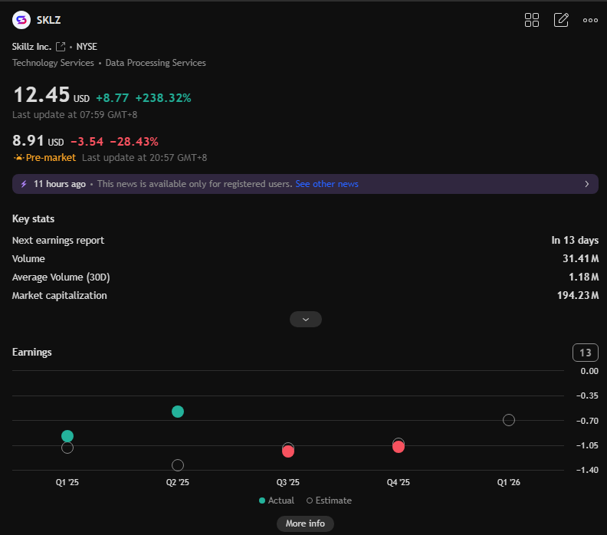This screenshot has height=535, width=607.
Task: Click the −28.43% pre-market change
Action: (134, 142)
